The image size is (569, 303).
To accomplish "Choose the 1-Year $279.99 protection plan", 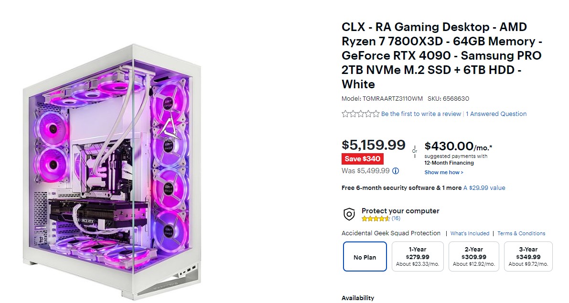I will [418, 257].
